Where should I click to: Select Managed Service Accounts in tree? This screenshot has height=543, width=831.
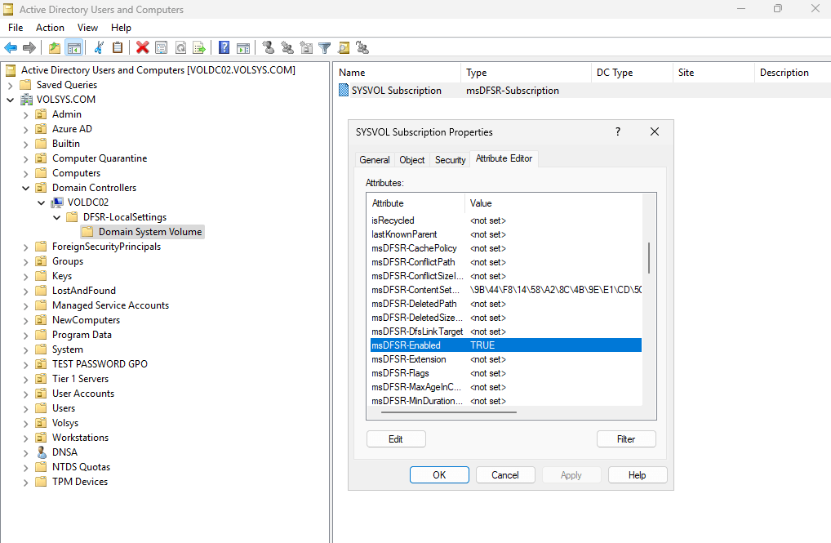[x=110, y=305]
